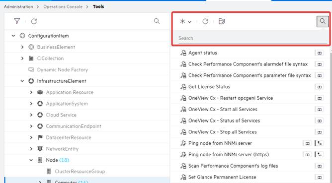This screenshot has width=332, height=183.
Task: Select OneView Cx - Start all Services
Action: tap(223, 109)
